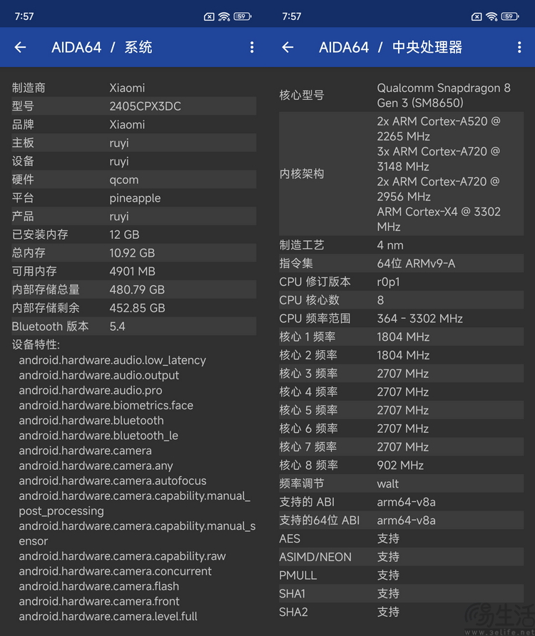
Task: Go back from the 中央处理器 screen
Action: coord(287,48)
